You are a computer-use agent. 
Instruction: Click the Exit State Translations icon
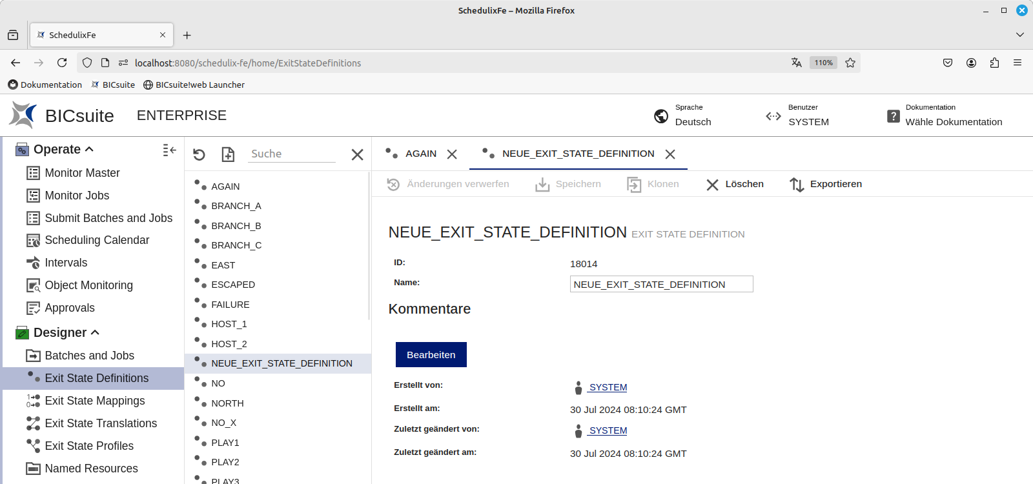[x=33, y=423]
